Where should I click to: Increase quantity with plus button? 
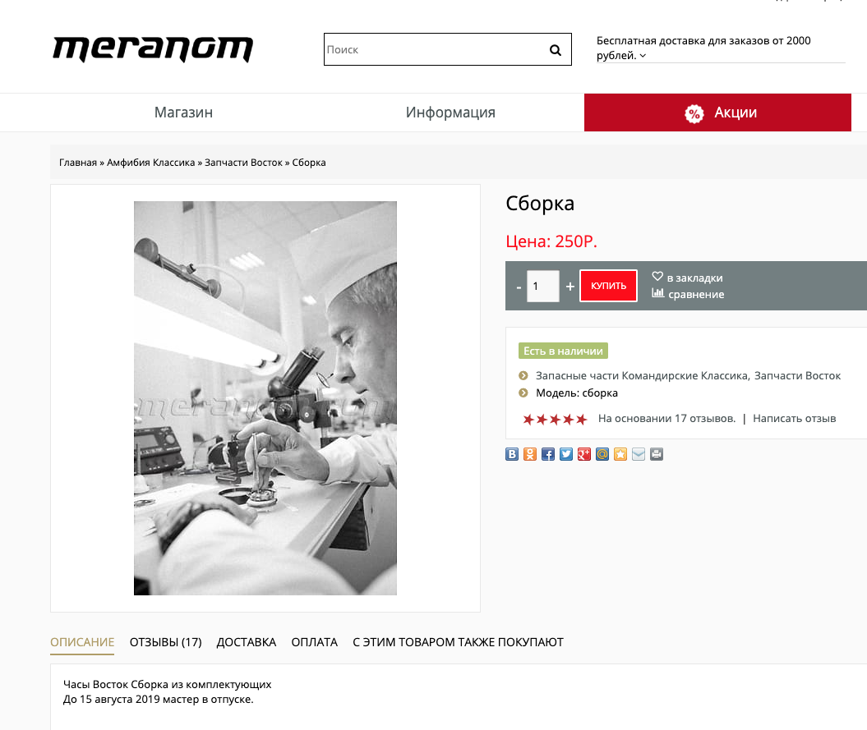click(x=570, y=287)
